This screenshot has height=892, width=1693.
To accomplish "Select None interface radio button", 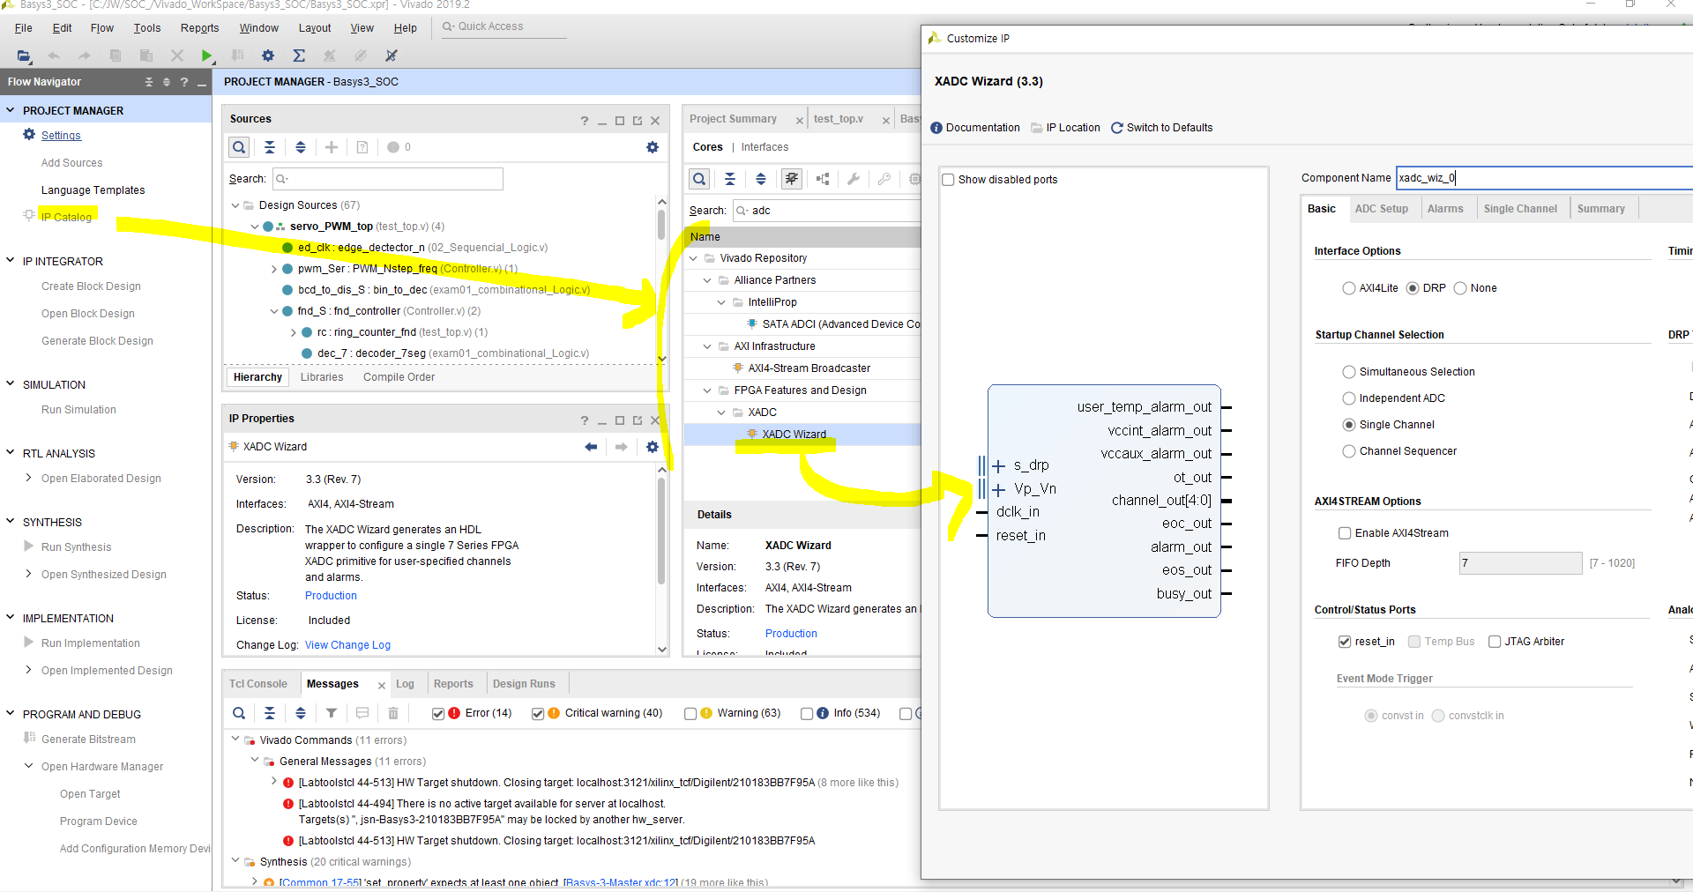I will tap(1460, 288).
